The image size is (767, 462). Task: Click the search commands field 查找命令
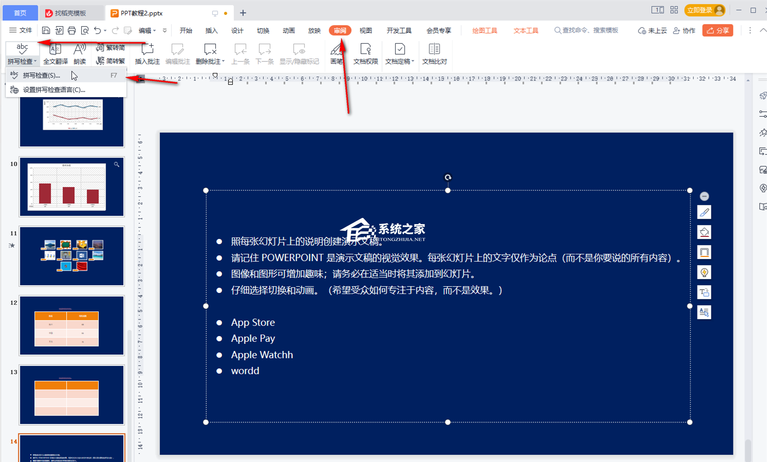tap(586, 31)
